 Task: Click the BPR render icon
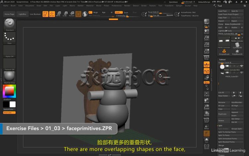pyautogui.click(x=207, y=22)
